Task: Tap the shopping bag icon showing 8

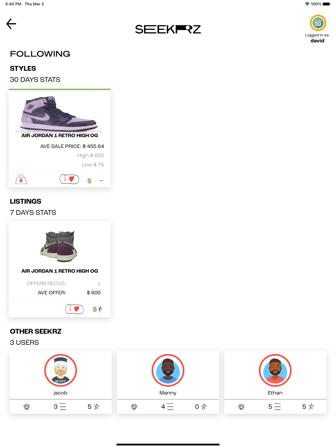Action: (x=21, y=179)
